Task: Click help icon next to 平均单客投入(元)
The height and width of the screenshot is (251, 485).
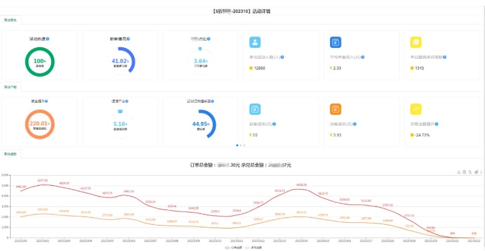Action: pos(363,57)
